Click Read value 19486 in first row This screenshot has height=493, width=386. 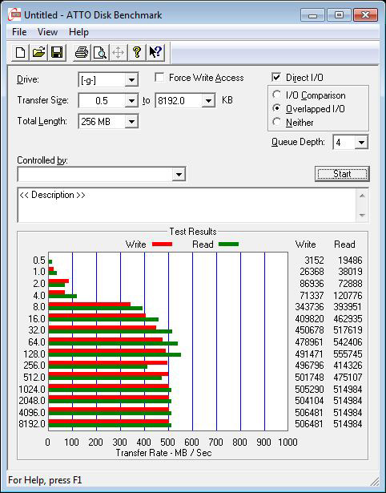pyautogui.click(x=350, y=261)
